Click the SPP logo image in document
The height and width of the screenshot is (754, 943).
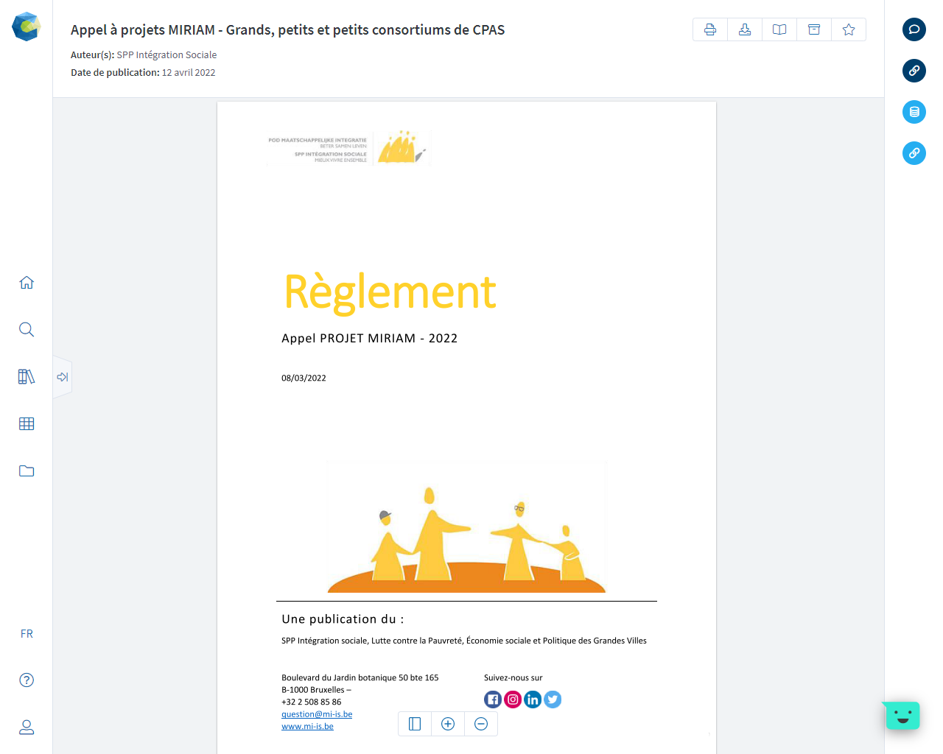[x=348, y=148]
